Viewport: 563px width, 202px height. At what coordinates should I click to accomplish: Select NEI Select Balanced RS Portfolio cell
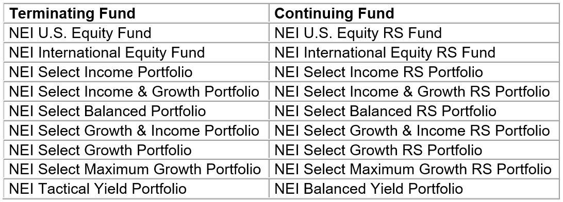click(414, 111)
